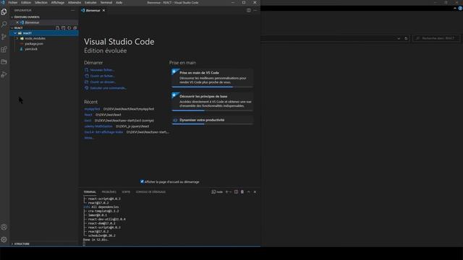Screen dimensions: 463x260
Task: Open recent project myAppTest
Action: coord(92,109)
